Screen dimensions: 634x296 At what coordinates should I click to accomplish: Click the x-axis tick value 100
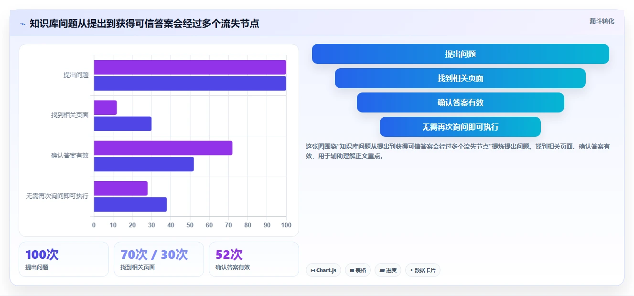click(286, 225)
